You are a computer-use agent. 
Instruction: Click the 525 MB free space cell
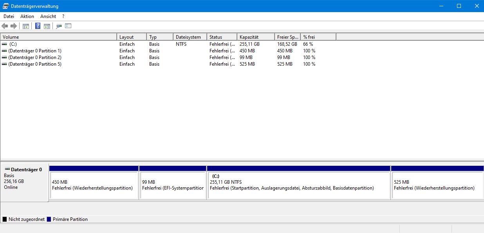click(285, 64)
